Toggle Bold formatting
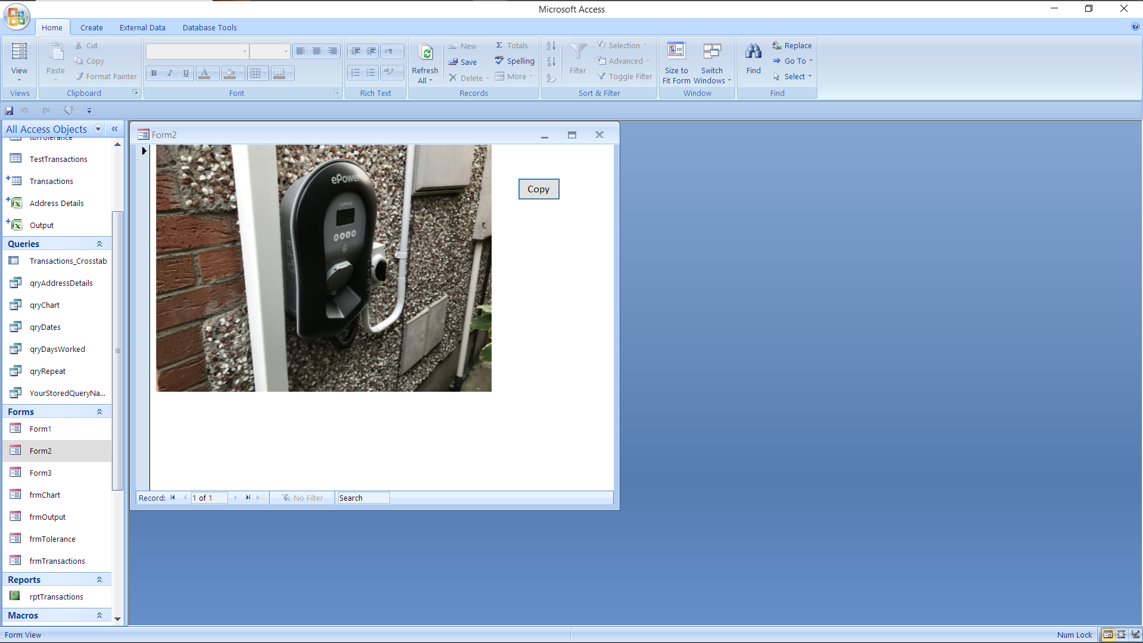1143x643 pixels. click(154, 73)
